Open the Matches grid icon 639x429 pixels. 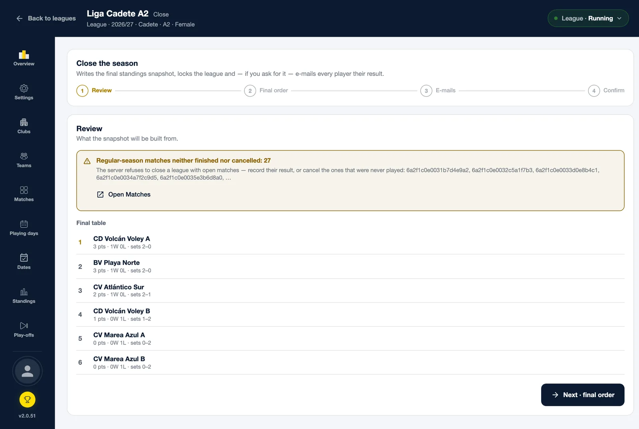click(24, 190)
